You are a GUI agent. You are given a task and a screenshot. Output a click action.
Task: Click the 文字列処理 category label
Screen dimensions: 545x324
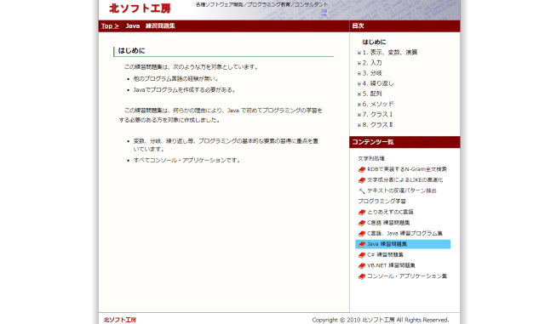click(x=371, y=158)
